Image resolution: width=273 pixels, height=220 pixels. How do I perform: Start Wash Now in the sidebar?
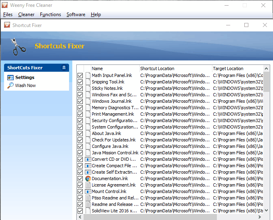tap(25, 85)
